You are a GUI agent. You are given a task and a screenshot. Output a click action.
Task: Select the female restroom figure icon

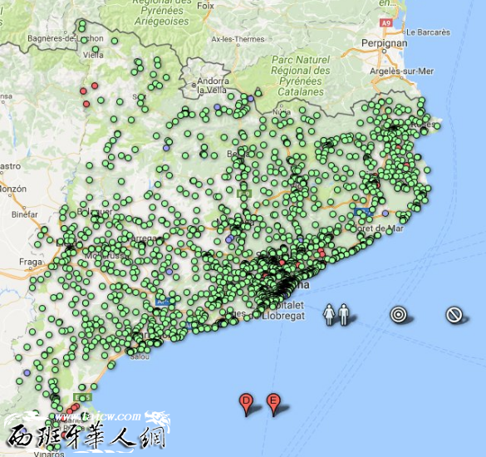(329, 315)
